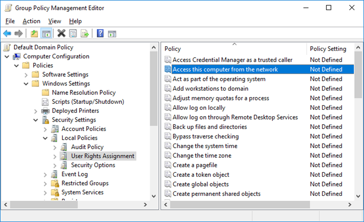Click the Security Settings lock icon
Image resolution: width=364 pixels, height=222 pixels.
[46, 120]
